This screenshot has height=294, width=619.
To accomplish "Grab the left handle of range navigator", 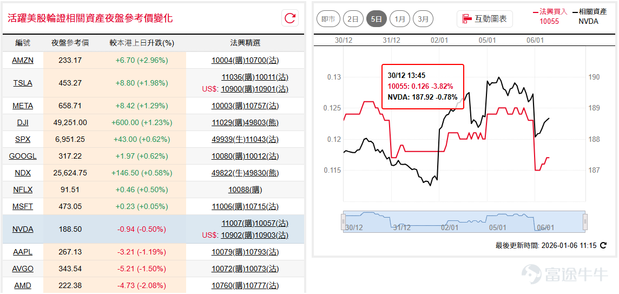I will (344, 221).
